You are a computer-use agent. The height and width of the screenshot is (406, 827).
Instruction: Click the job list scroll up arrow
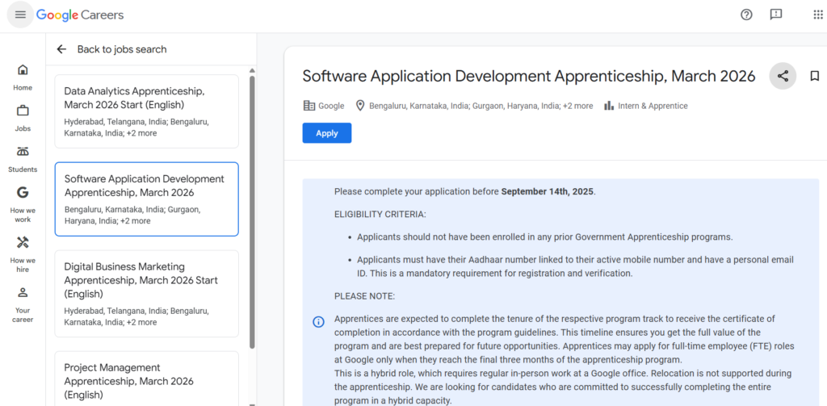252,71
